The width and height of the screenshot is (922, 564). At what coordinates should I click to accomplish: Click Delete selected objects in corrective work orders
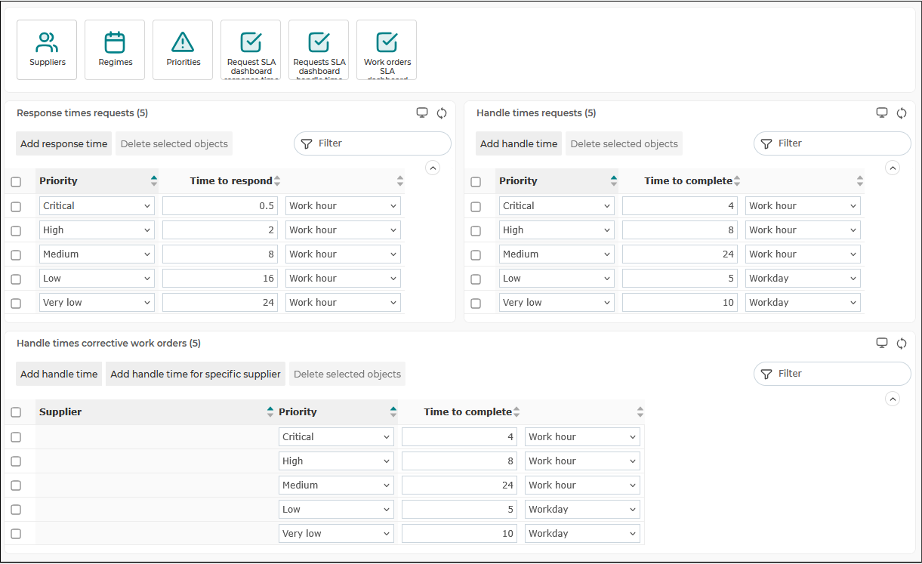(347, 374)
